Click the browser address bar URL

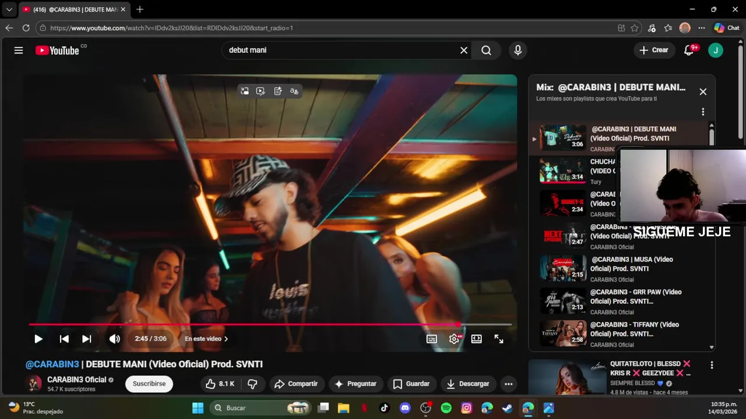[171, 28]
